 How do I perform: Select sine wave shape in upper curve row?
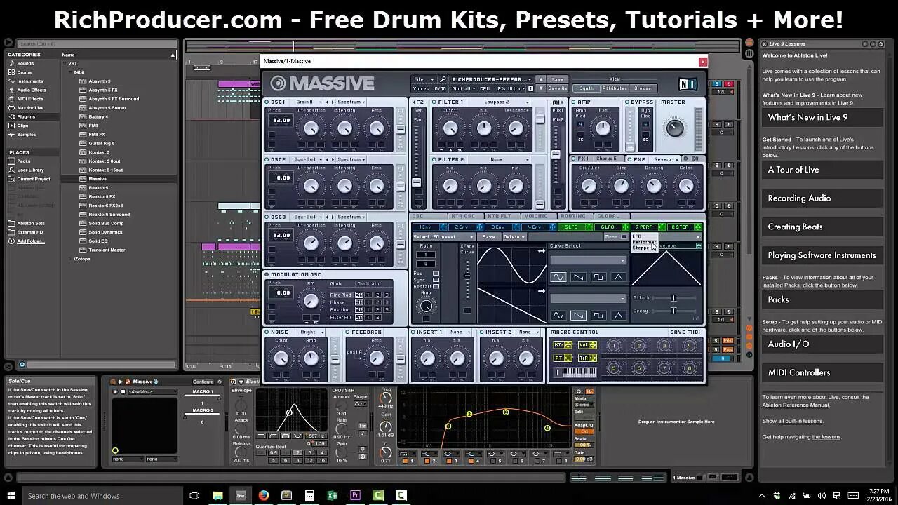tap(558, 277)
